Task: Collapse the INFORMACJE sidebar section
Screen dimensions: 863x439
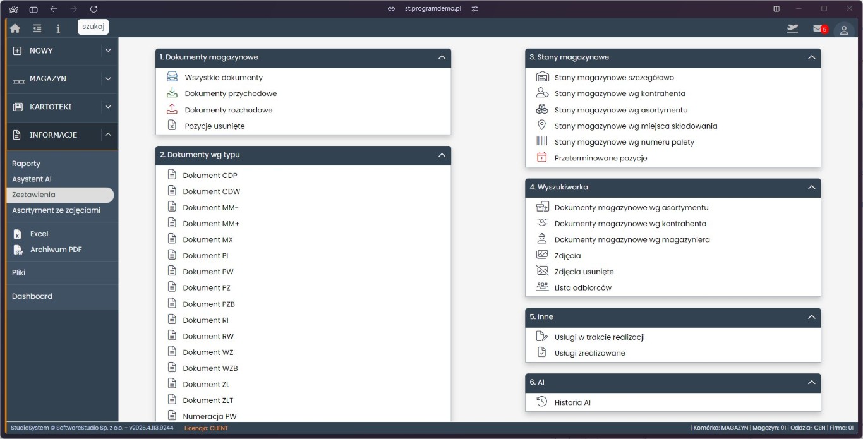Action: pyautogui.click(x=108, y=135)
